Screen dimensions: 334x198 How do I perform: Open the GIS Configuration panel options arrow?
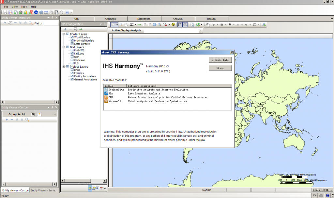[101, 24]
